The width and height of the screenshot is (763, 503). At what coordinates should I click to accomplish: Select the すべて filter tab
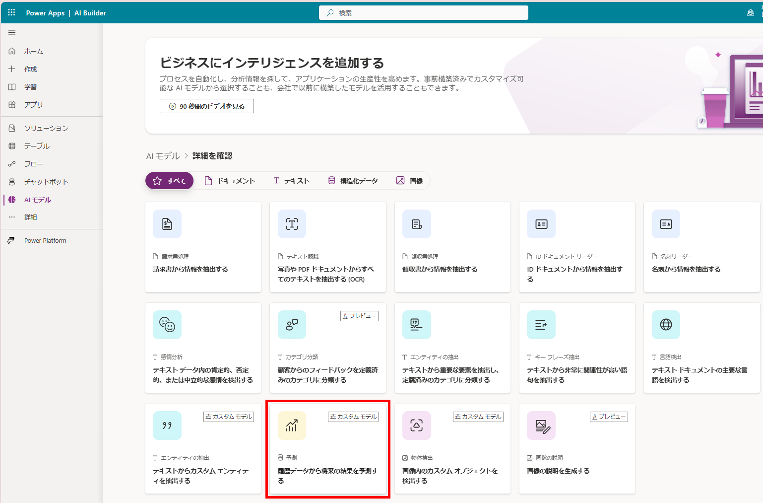(x=169, y=181)
